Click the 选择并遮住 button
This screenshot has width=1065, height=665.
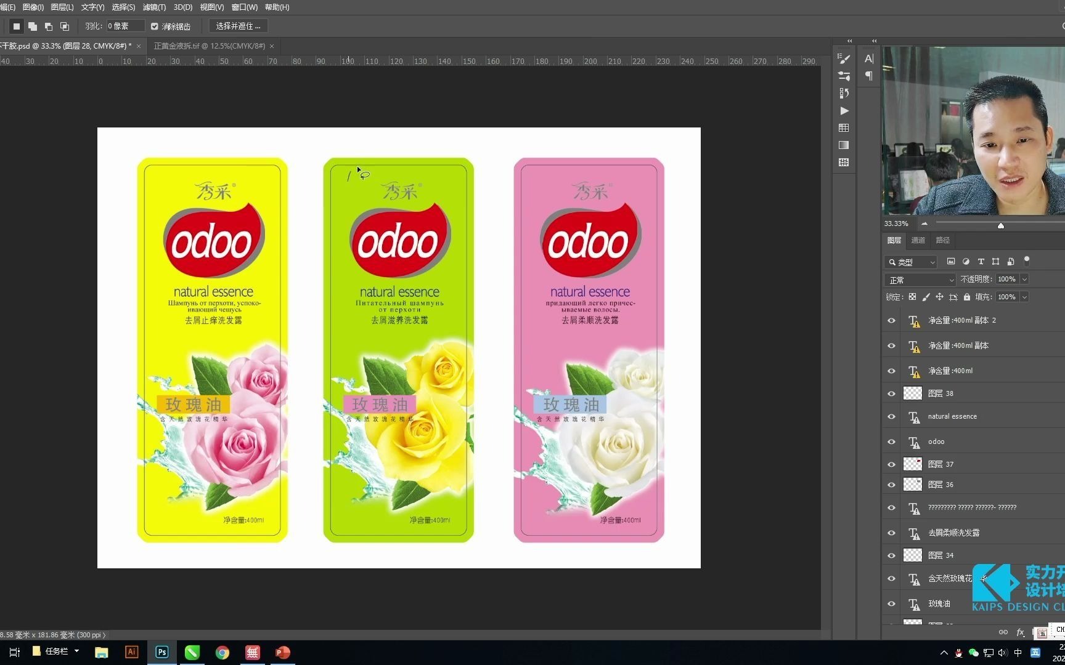238,26
